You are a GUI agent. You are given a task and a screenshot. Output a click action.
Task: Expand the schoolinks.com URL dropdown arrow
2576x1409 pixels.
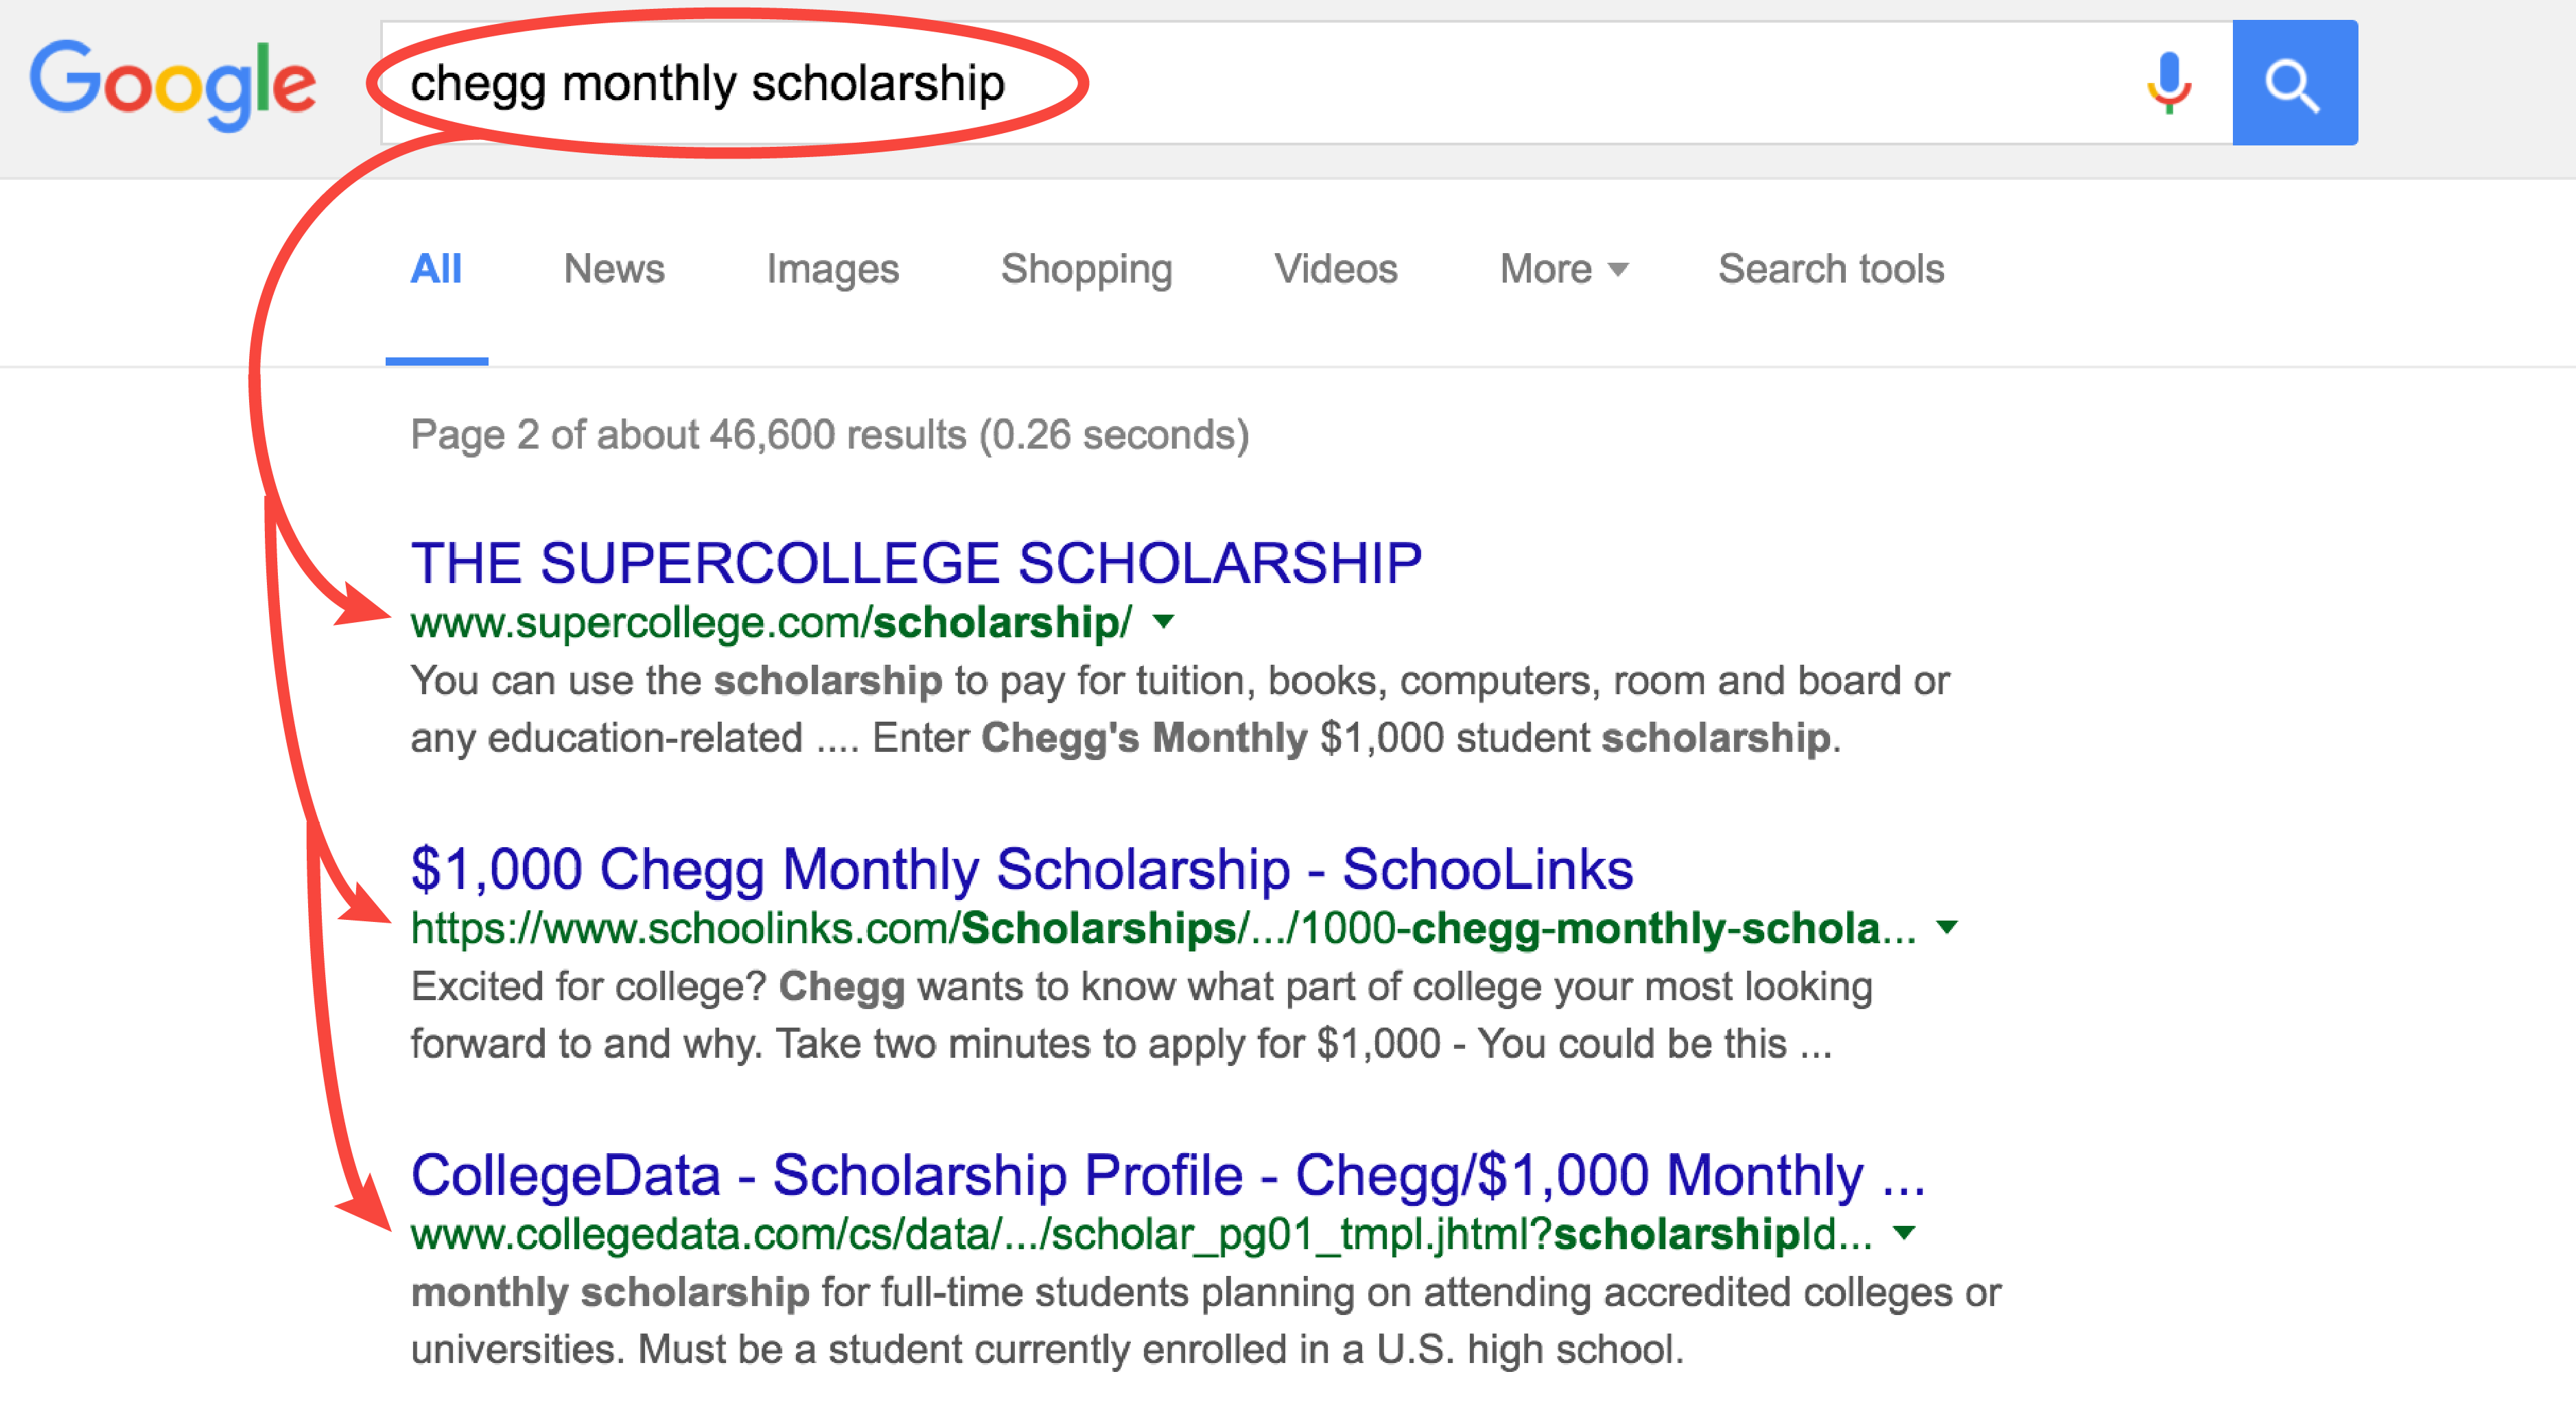1946,927
